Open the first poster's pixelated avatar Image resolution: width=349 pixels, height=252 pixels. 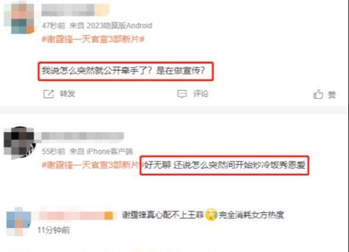pyautogui.click(x=19, y=19)
